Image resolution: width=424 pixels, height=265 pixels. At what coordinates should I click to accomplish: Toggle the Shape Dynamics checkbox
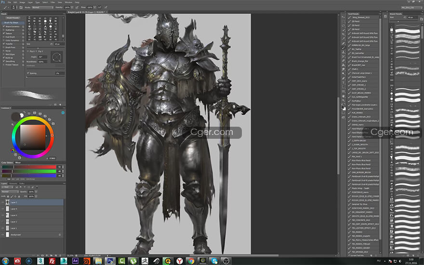tap(3, 26)
